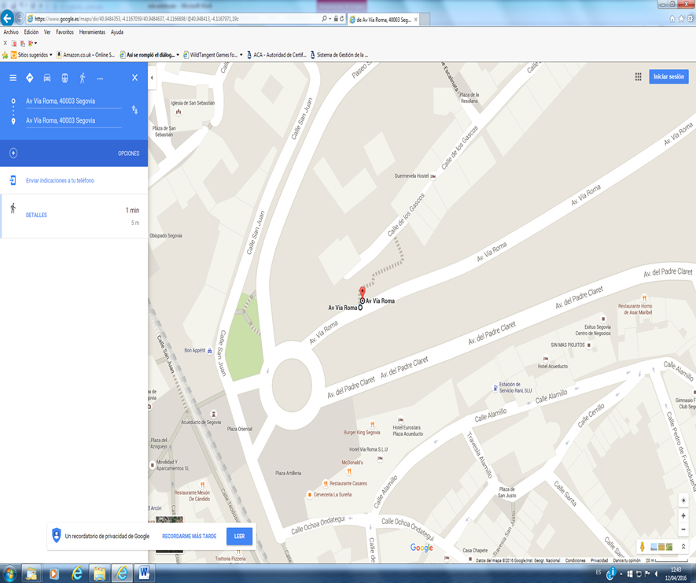696x583 pixels.
Task: Open OPCIONES route options
Action: pyautogui.click(x=128, y=153)
